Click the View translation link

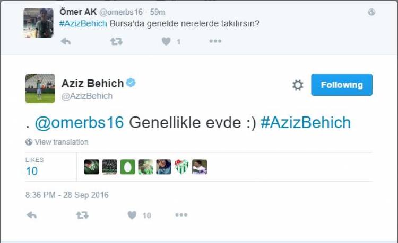tap(61, 142)
